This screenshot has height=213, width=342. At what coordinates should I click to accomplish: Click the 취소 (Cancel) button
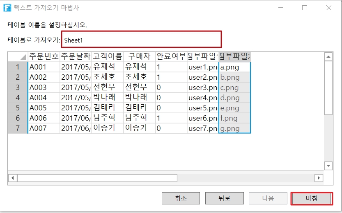(x=181, y=198)
